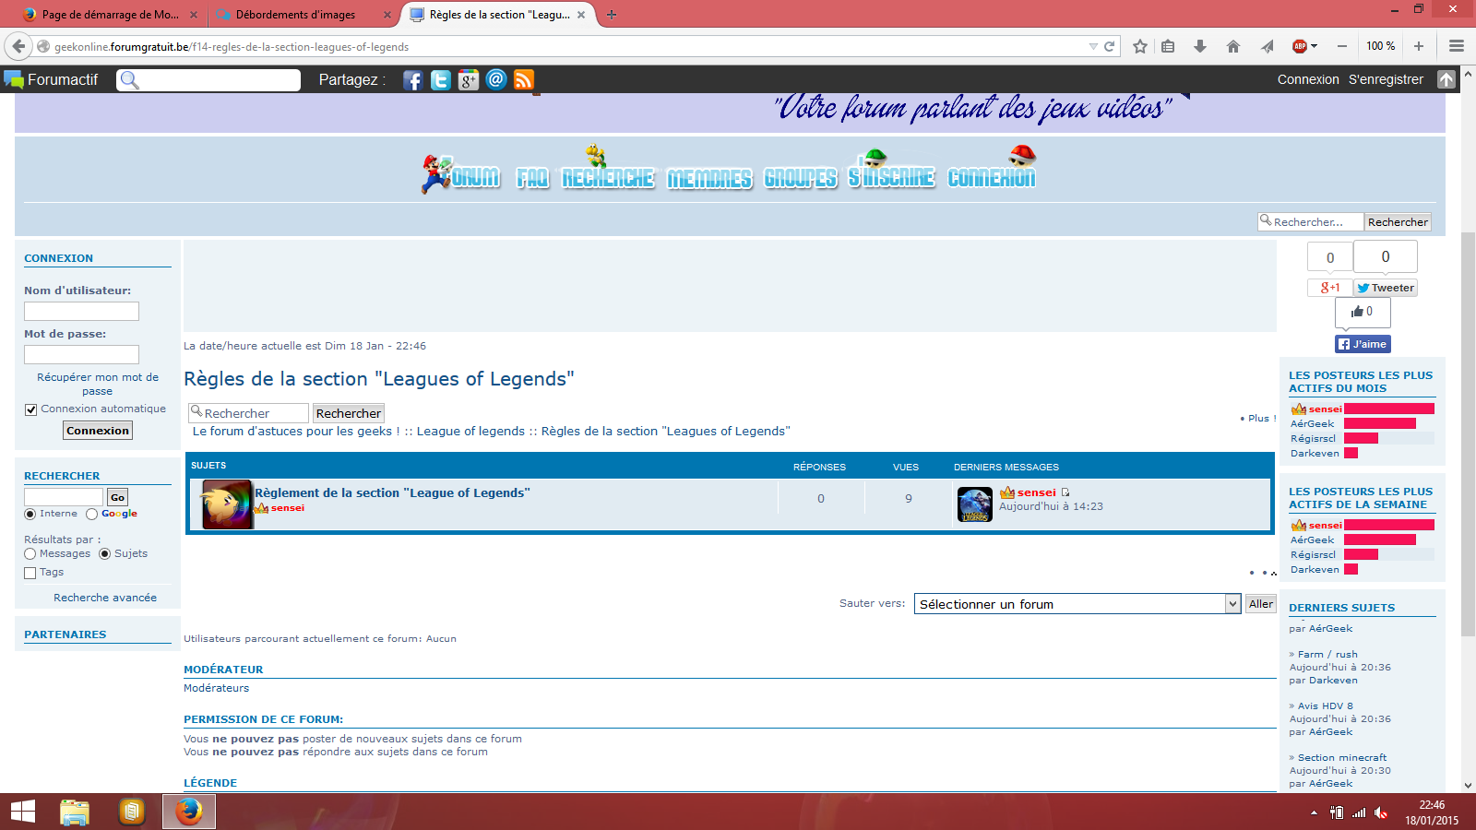Viewport: 1476px width, 830px height.
Task: Choose Sujets results radio button
Action: coord(105,554)
